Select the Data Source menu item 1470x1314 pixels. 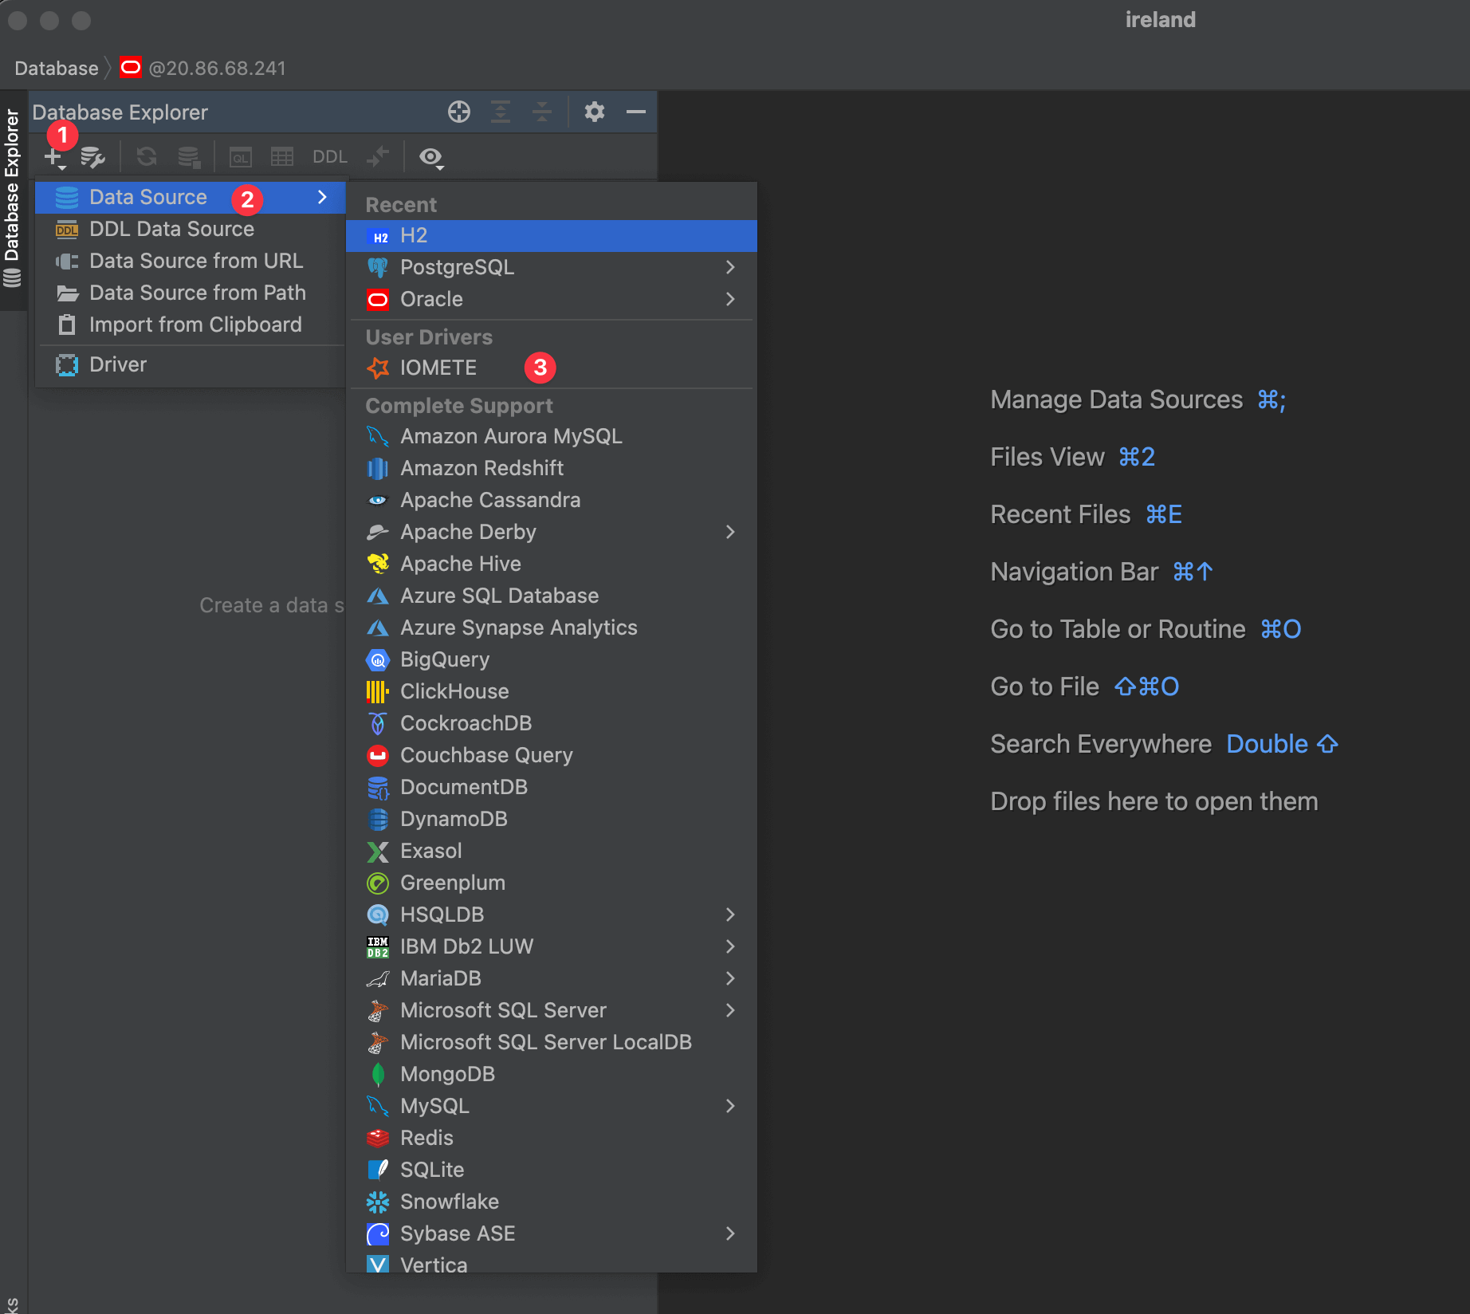(x=191, y=197)
